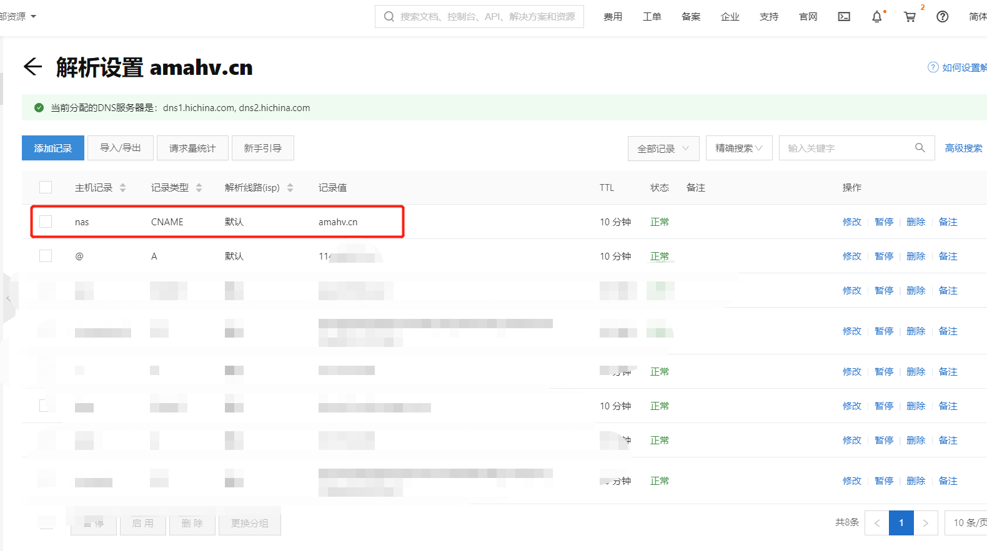This screenshot has height=551, width=987.
Task: Click 删除 for the nas record
Action: tap(916, 222)
